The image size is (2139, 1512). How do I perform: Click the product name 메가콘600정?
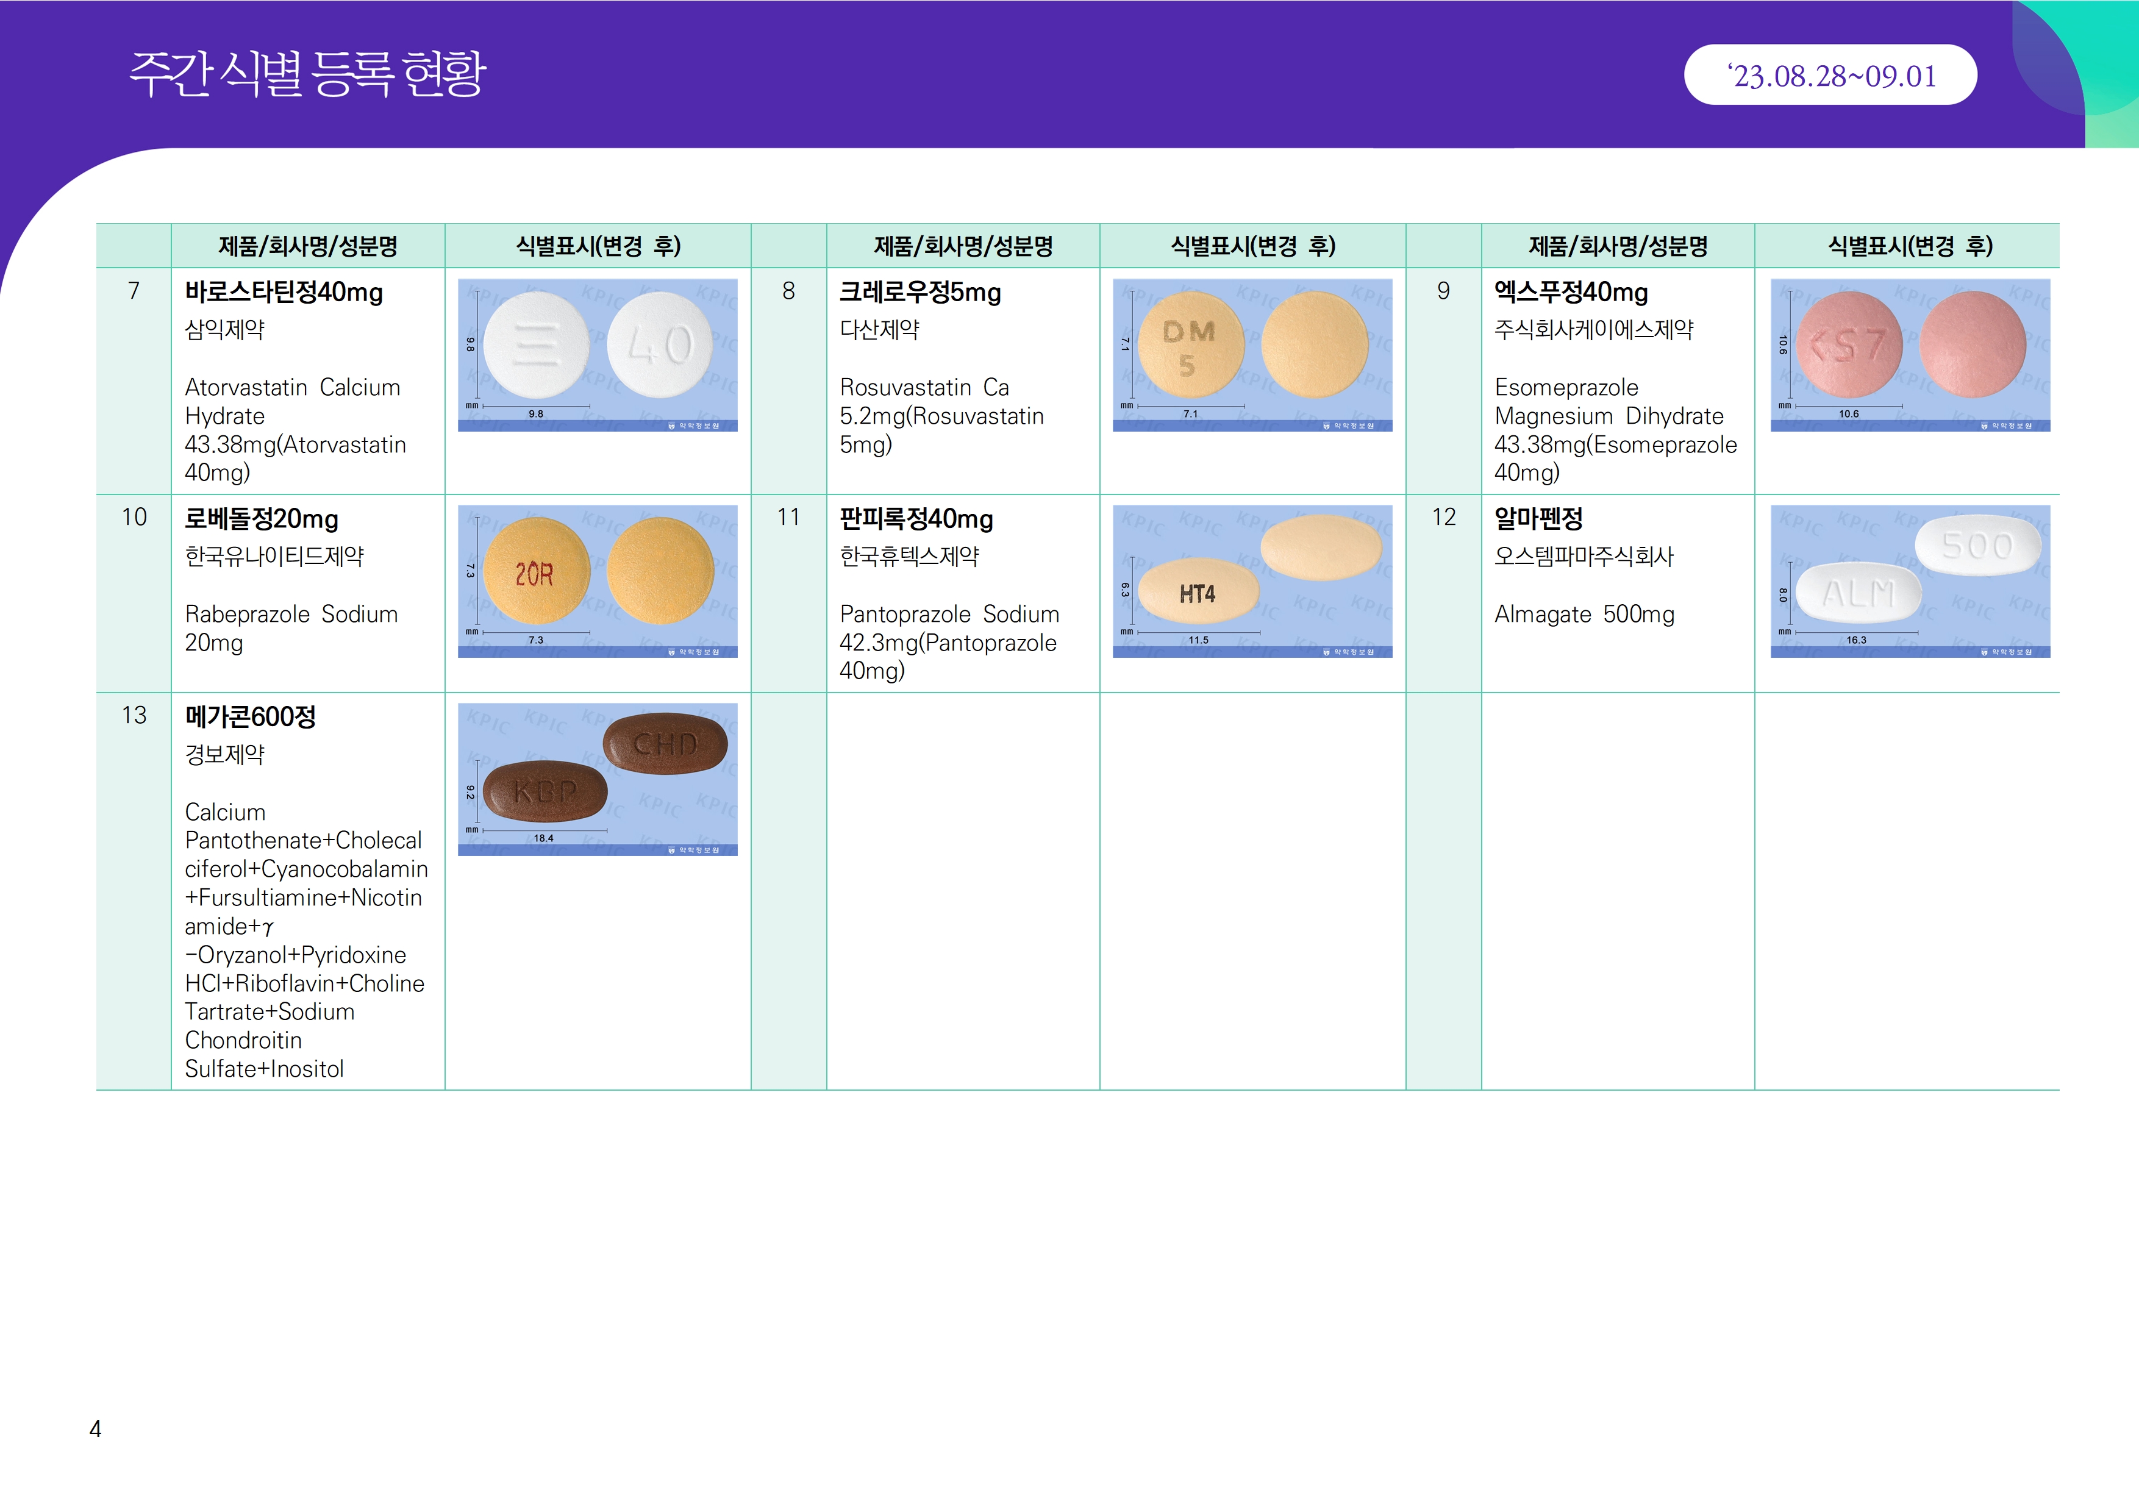pyautogui.click(x=251, y=716)
